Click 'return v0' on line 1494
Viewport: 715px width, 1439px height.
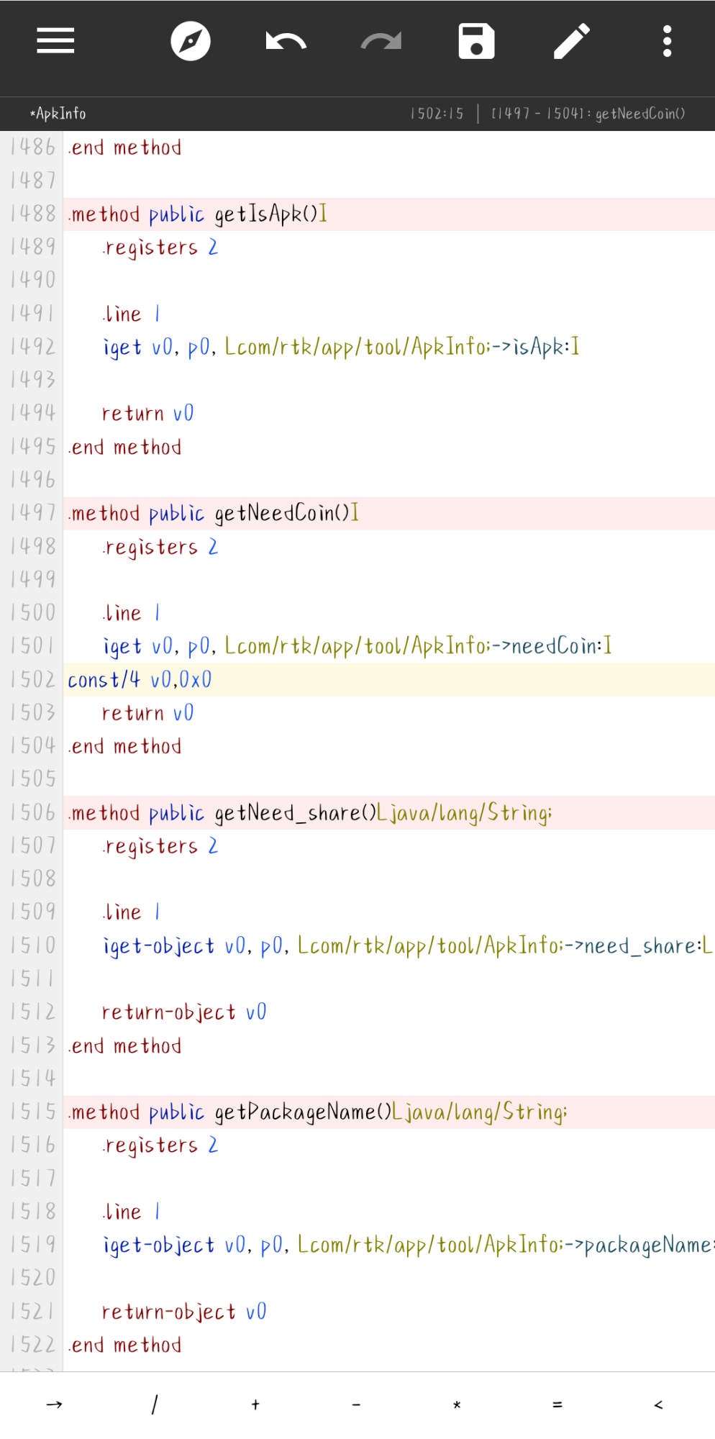tap(147, 414)
